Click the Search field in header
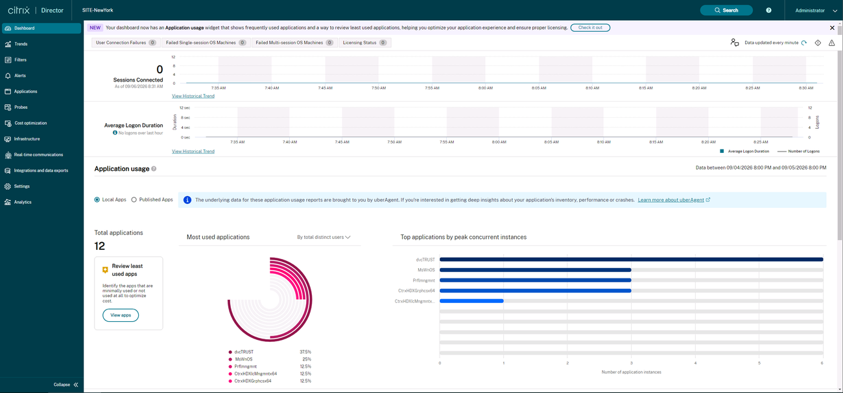 pos(726,10)
